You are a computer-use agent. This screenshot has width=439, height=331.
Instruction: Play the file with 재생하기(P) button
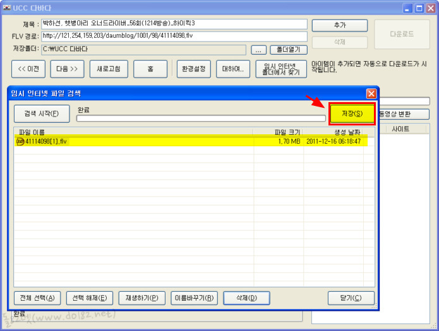(x=142, y=298)
